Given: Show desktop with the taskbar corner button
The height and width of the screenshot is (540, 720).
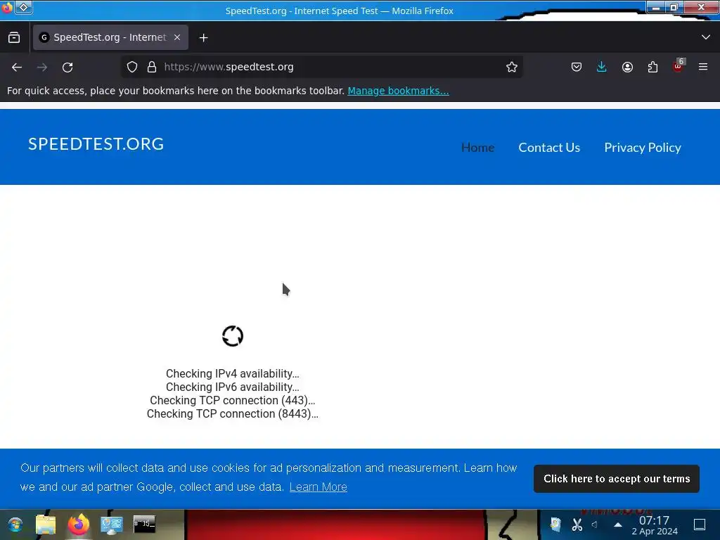Looking at the screenshot, I should click(700, 525).
